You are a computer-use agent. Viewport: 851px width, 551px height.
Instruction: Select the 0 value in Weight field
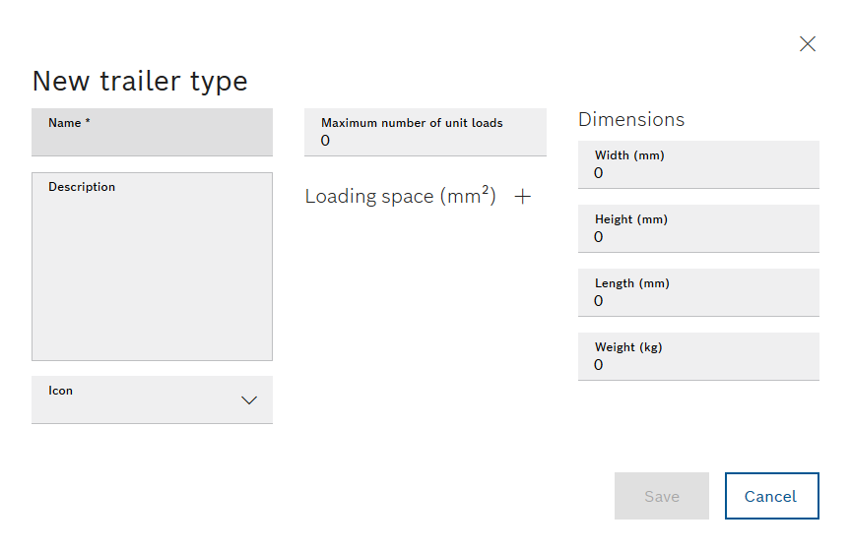click(598, 364)
